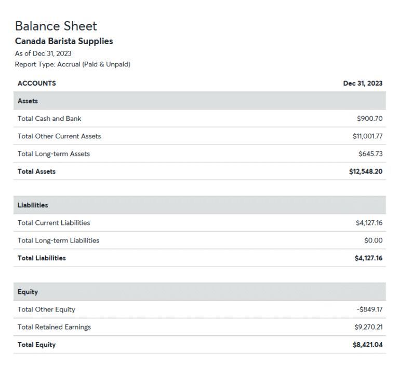Click the Total Retained Earnings label
Viewport: 399px width, 368px height.
click(x=54, y=327)
